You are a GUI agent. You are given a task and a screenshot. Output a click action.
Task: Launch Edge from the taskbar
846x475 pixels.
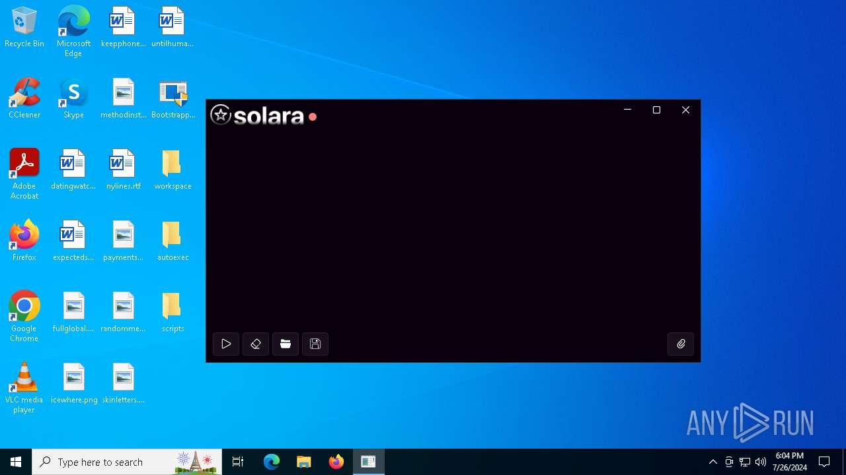[272, 462]
